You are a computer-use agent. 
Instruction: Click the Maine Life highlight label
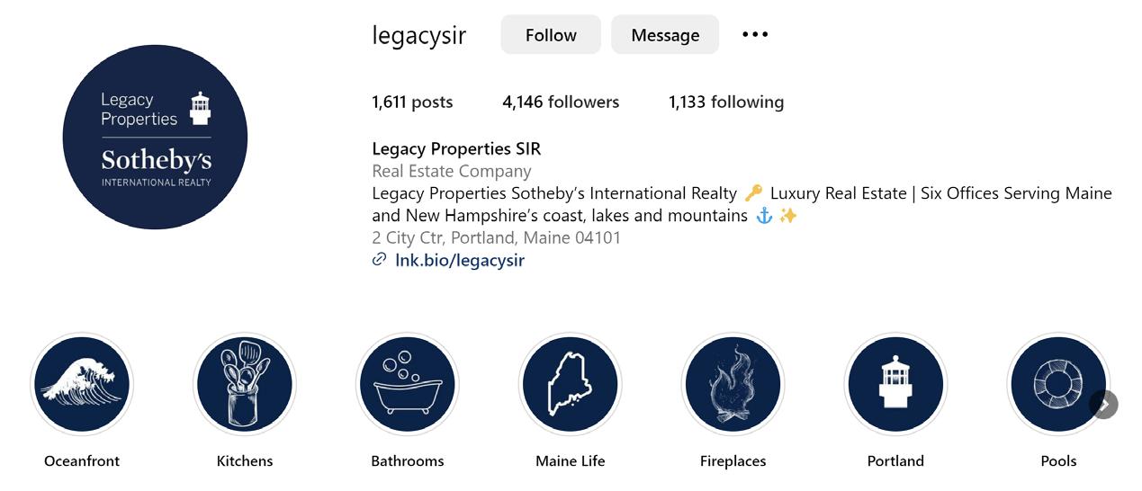click(x=570, y=460)
